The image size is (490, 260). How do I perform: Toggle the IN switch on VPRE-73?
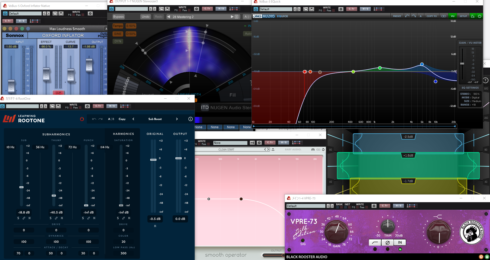400,243
